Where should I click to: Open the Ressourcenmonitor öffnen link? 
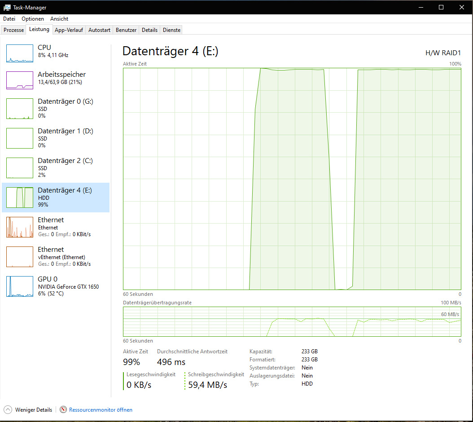pyautogui.click(x=101, y=409)
